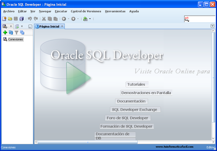217x151 pixels.
Task: Open the Editar menu
Action: [22, 11]
